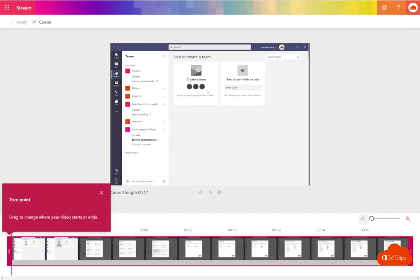Open Project Y more options
Screen dimensions: 420x280
164,96
